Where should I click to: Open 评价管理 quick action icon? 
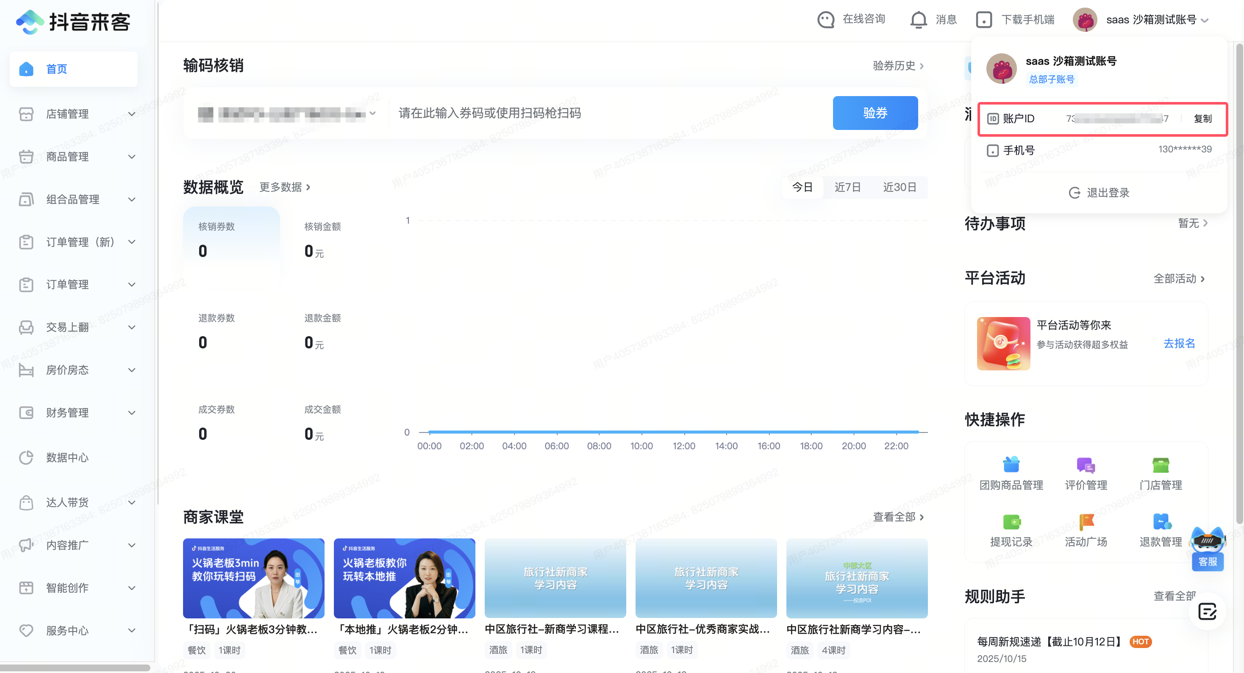coord(1086,465)
